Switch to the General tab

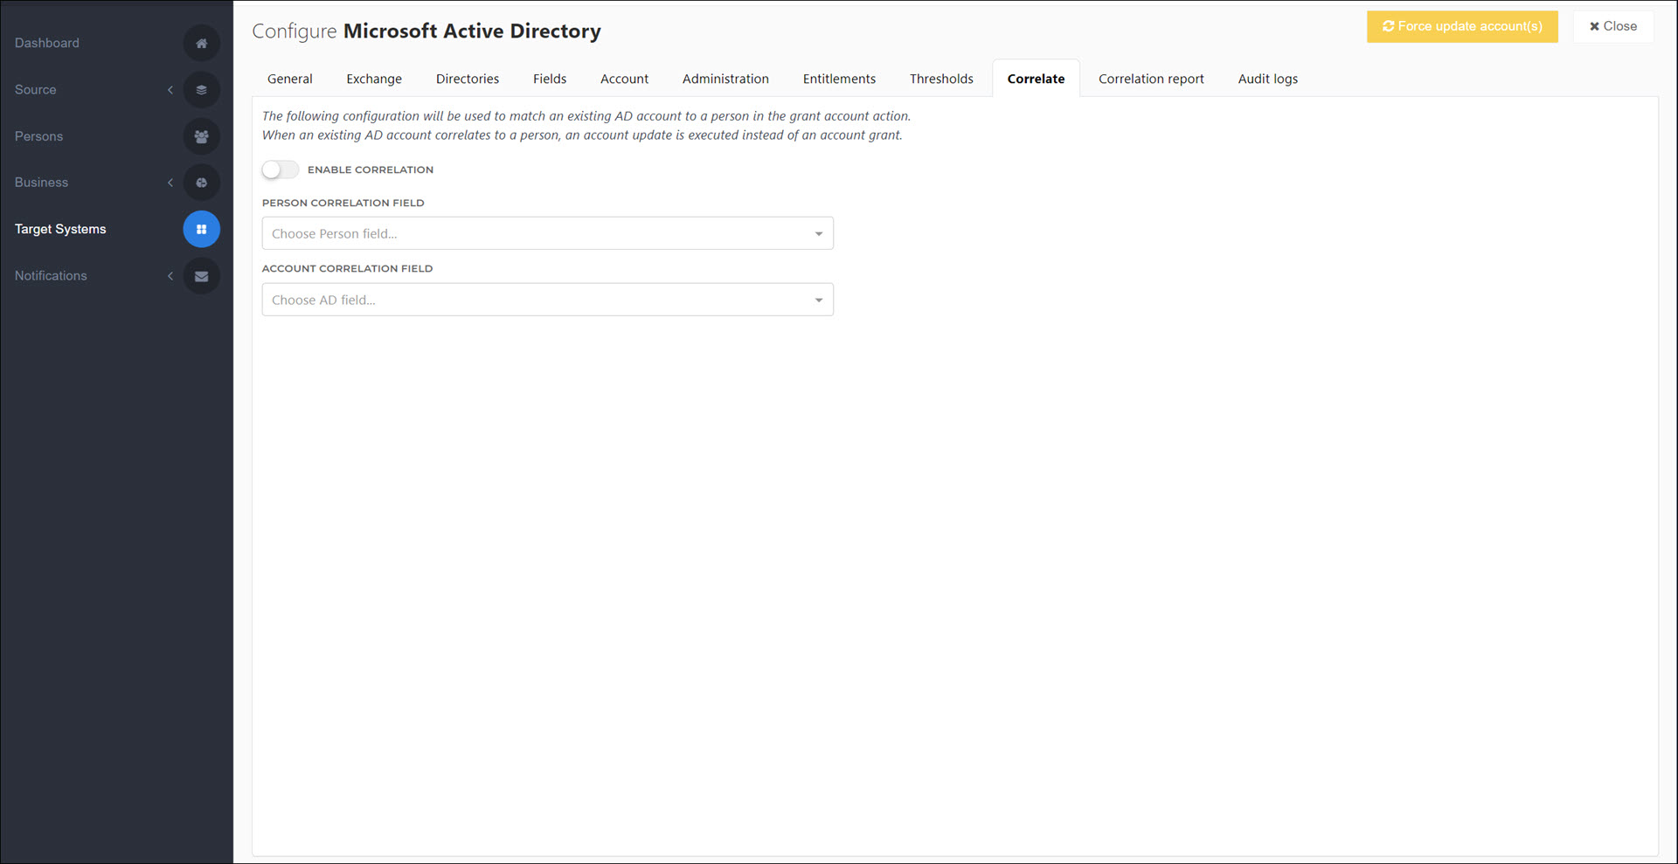290,79
